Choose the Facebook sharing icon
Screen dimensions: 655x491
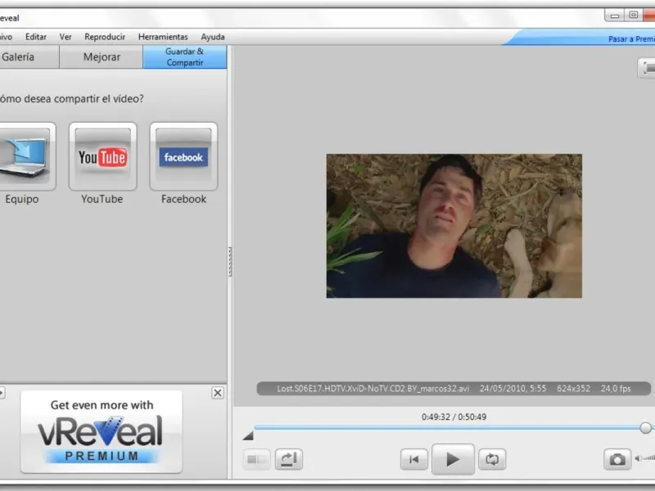click(183, 156)
